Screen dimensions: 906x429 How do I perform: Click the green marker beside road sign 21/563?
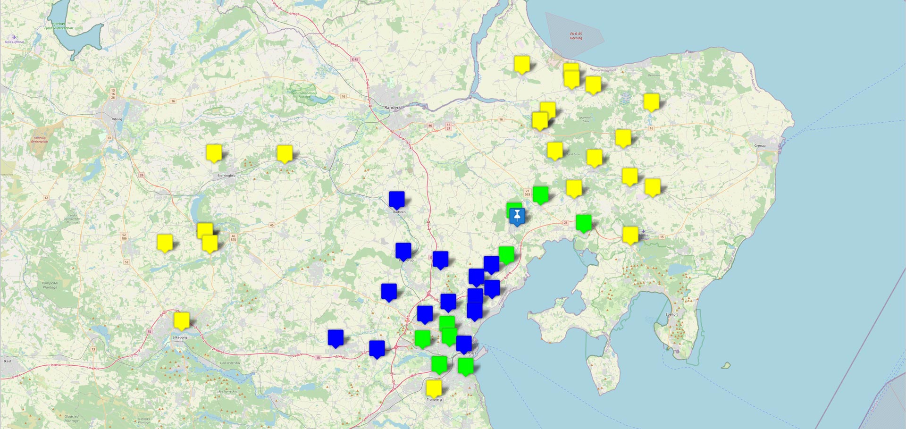[x=540, y=194]
